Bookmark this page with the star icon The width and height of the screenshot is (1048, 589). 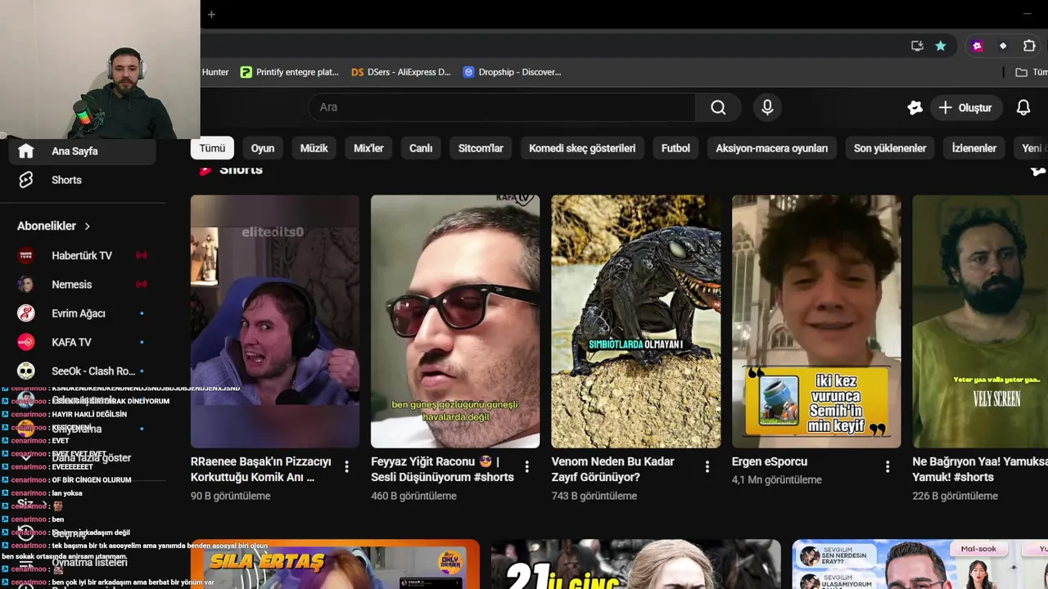[941, 46]
